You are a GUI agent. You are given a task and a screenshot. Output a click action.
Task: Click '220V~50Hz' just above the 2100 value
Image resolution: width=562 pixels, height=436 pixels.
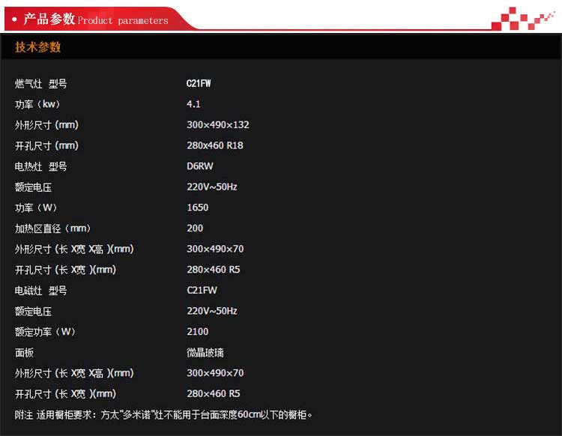click(x=212, y=311)
